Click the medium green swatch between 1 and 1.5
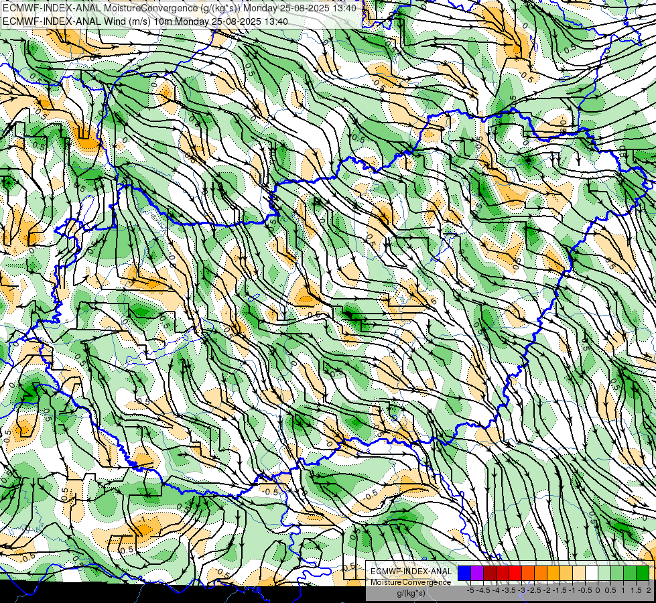 tap(630, 573)
